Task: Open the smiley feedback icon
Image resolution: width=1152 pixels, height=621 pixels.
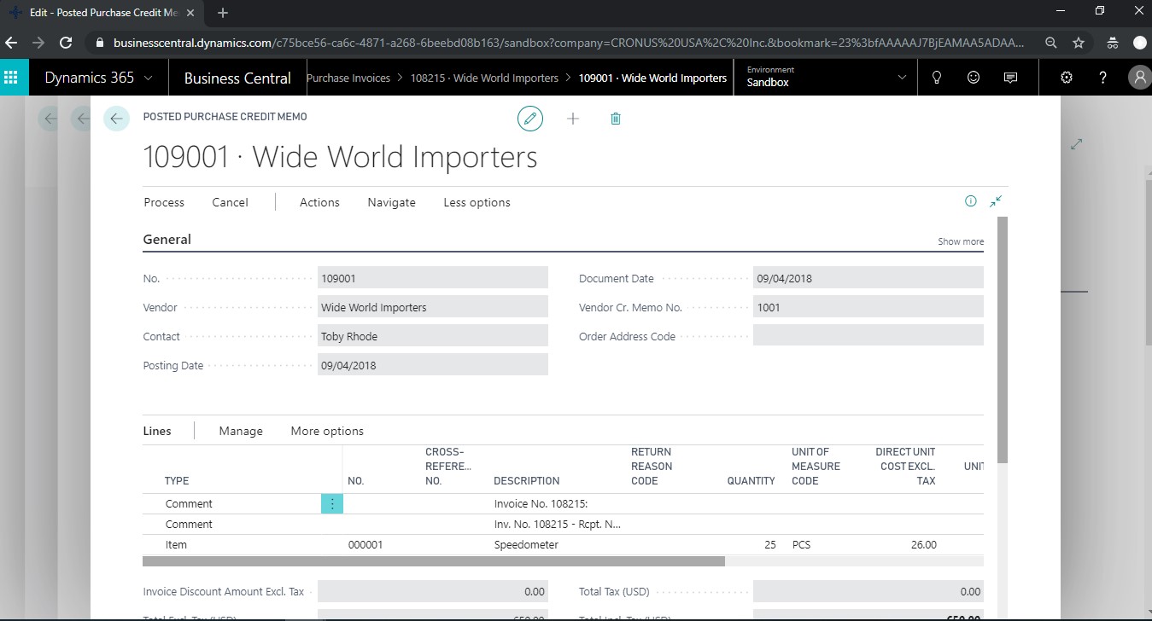Action: (x=974, y=78)
